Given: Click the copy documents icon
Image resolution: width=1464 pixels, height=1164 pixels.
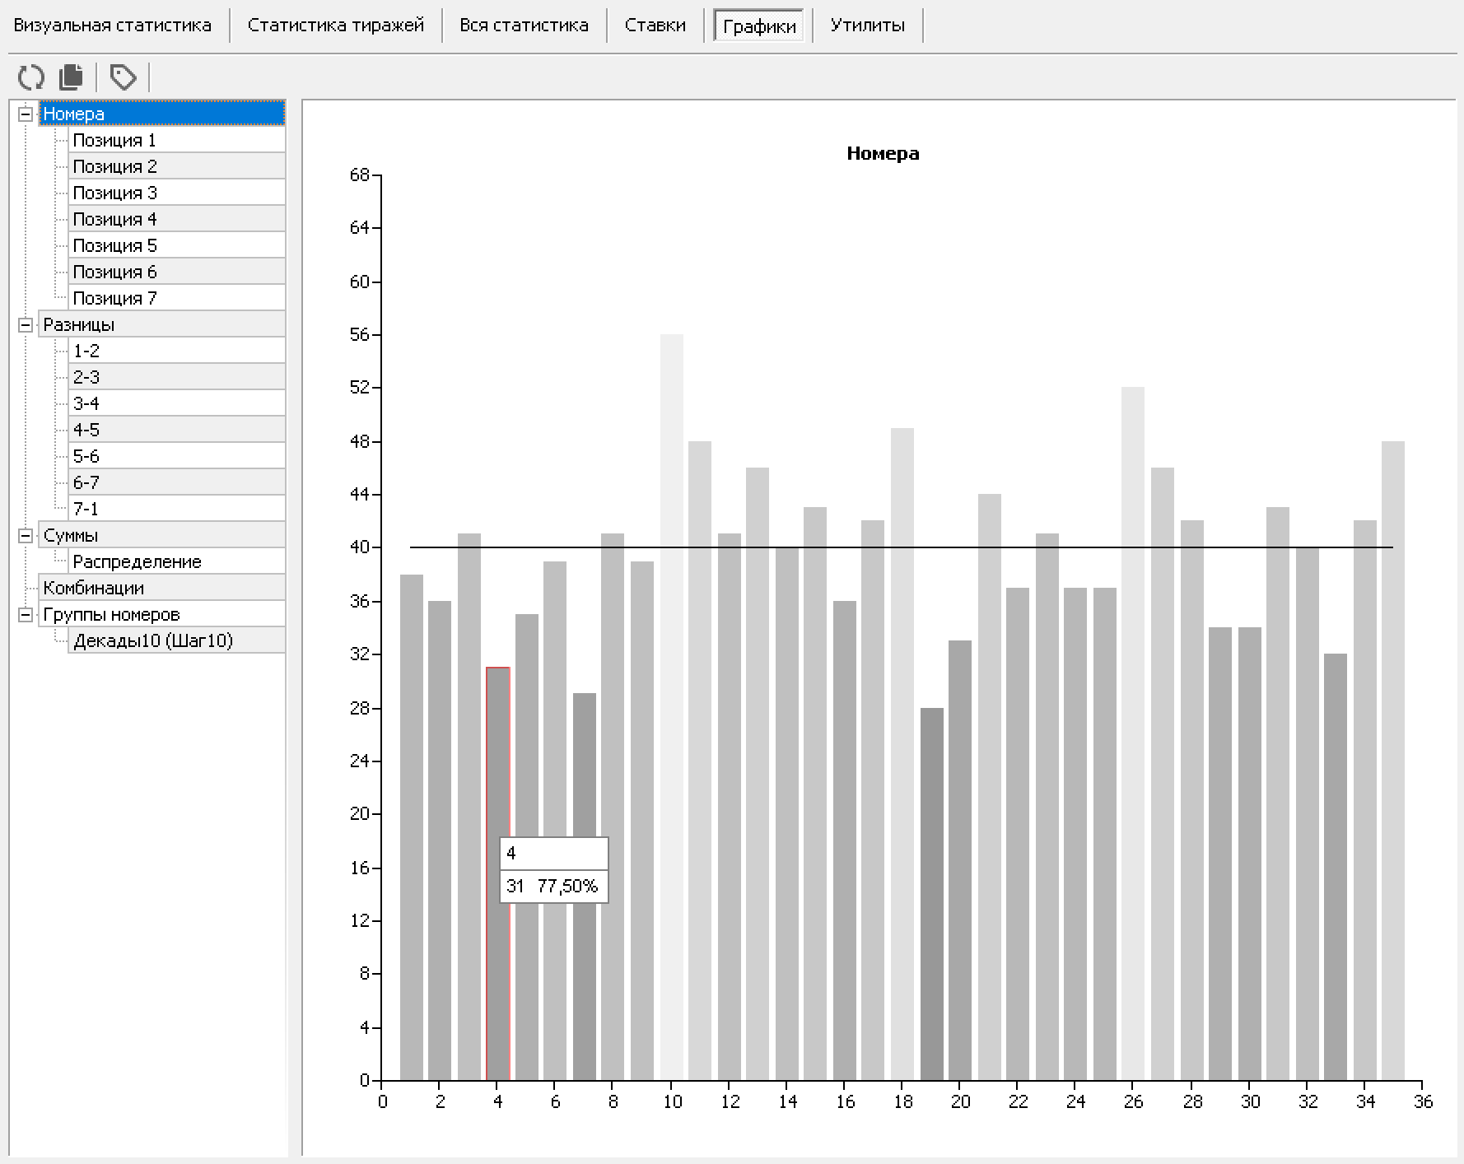Looking at the screenshot, I should [x=72, y=77].
